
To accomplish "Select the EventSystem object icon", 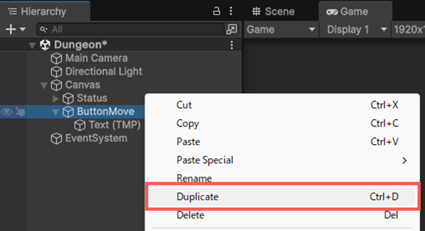I will point(56,139).
